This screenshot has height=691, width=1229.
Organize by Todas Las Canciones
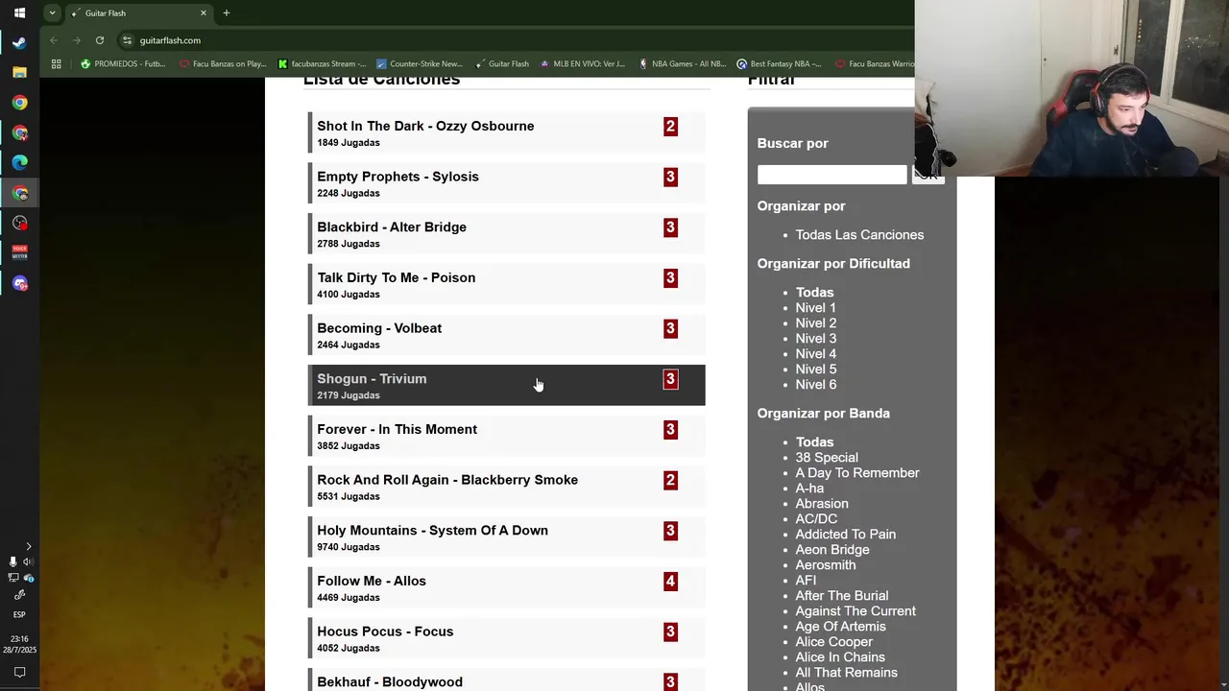pos(859,234)
